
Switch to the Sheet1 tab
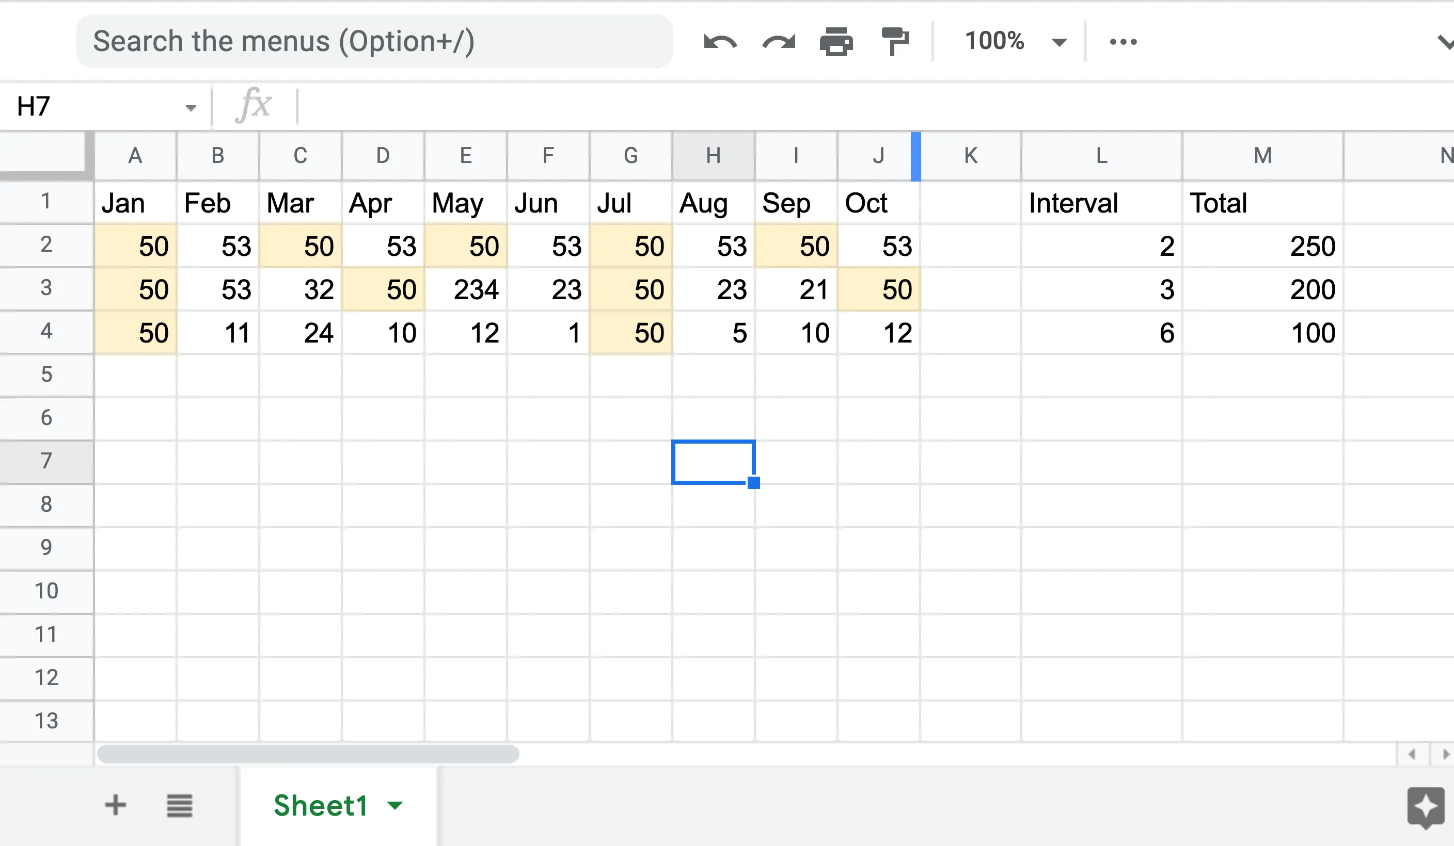click(x=320, y=805)
